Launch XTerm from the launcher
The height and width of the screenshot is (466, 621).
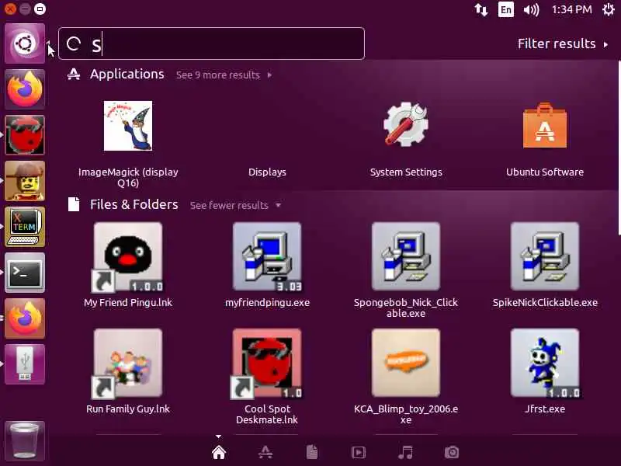click(25, 227)
